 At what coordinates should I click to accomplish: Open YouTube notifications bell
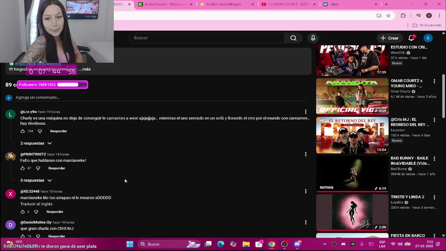click(x=412, y=38)
